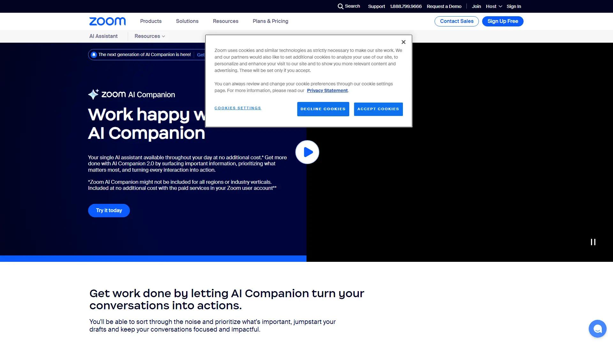Screen dimensions: 613x344
Task: Expand the Host dropdown
Action: click(x=494, y=6)
